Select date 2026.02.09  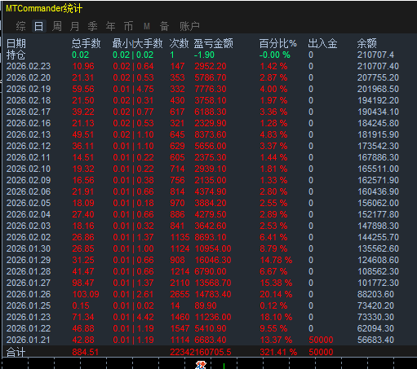(29, 180)
